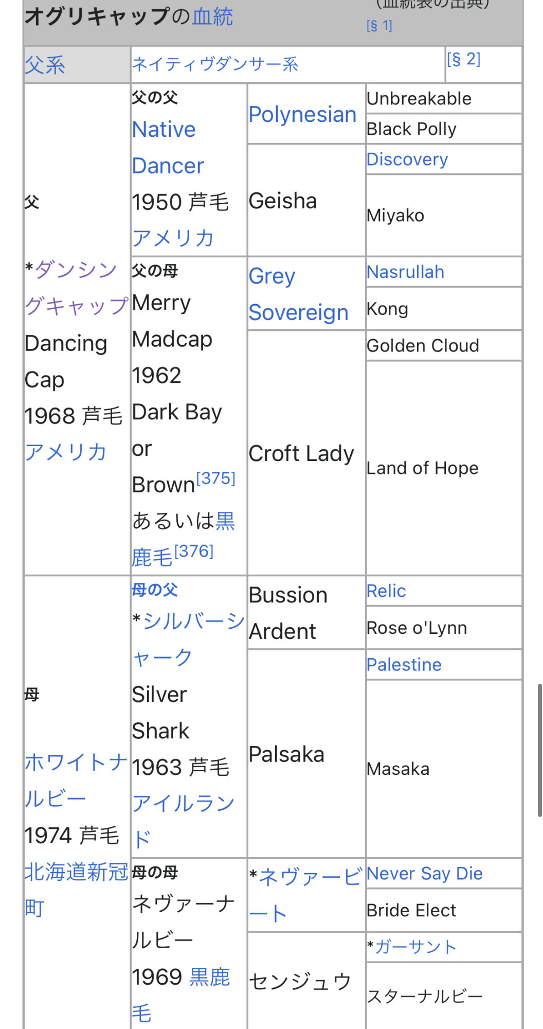Click the page scrollbar on the right edge
The image size is (543, 1029).
pyautogui.click(x=539, y=750)
